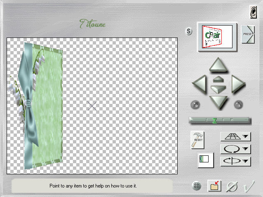This screenshot has width=263, height=197.
Task: Click the round rotate button left of down arrow
Action: point(195,105)
